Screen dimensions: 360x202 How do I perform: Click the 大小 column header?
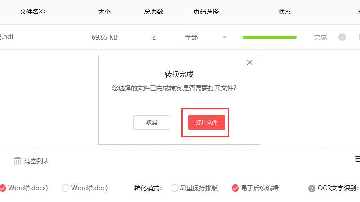coord(104,12)
